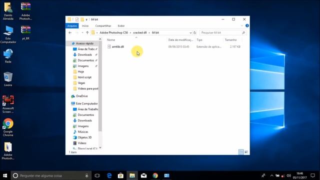Go up one folder level
Image resolution: width=320 pixels, height=180 pixels.
click(x=87, y=32)
